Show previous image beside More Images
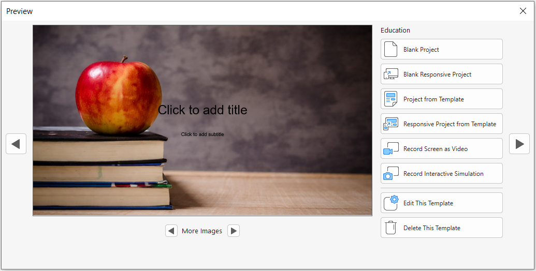 coord(171,231)
